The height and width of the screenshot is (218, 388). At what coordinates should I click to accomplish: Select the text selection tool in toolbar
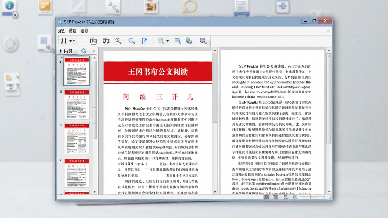point(64,41)
